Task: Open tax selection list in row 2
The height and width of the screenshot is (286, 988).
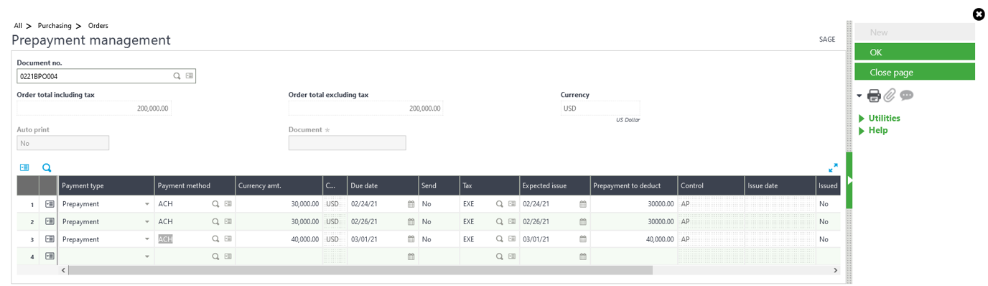Action: point(512,221)
